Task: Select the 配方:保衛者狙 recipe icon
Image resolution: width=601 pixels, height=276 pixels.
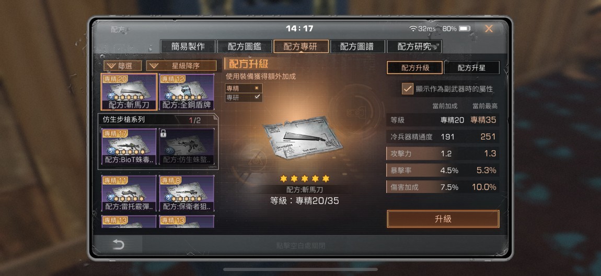Action: coord(187,194)
